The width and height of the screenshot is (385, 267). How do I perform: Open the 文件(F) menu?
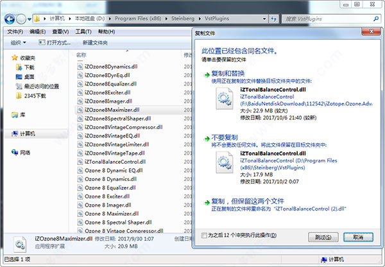(15, 31)
